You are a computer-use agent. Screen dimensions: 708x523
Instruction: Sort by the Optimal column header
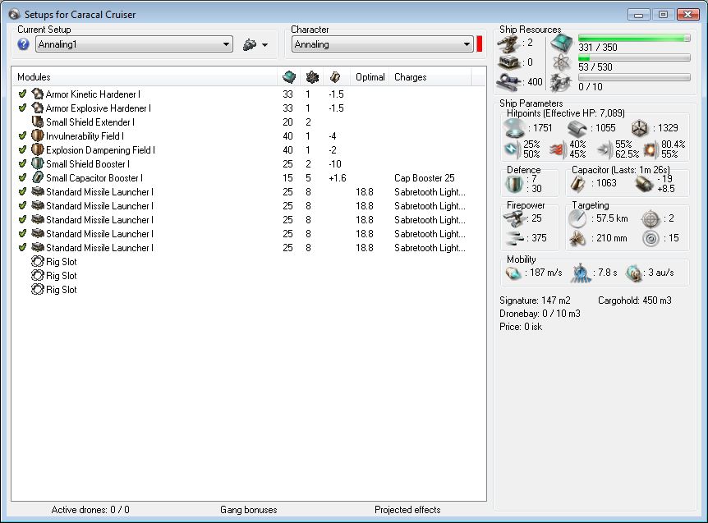[370, 77]
